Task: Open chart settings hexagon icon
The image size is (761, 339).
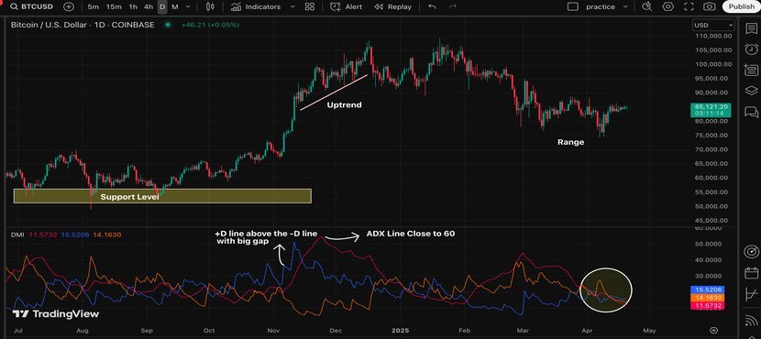Action: (x=668, y=6)
